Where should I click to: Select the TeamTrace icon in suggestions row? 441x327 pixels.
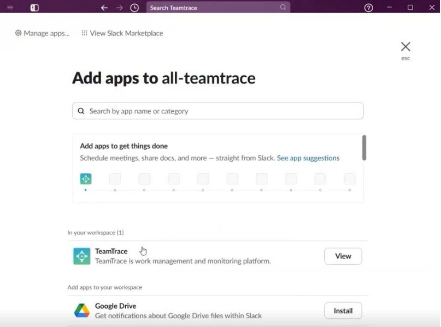coord(86,179)
